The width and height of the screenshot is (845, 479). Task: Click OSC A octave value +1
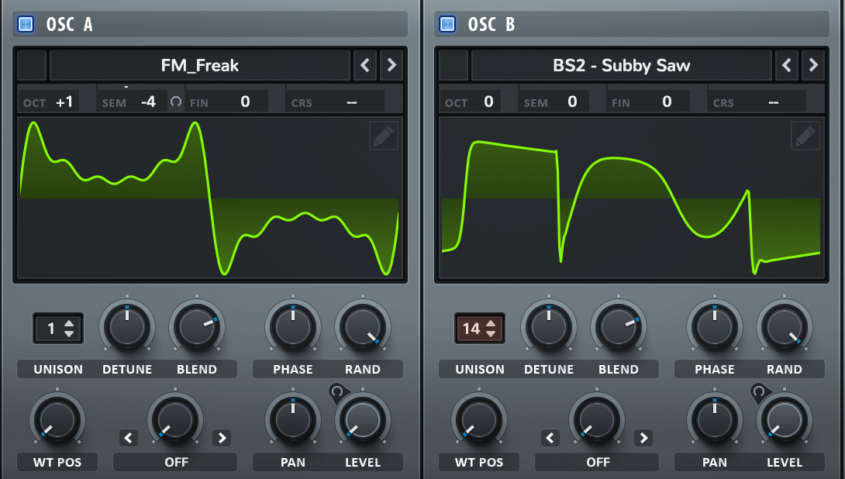pos(64,102)
